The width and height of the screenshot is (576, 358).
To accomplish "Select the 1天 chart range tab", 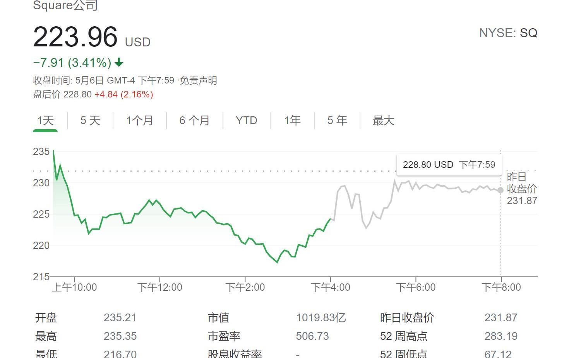I will click(45, 121).
